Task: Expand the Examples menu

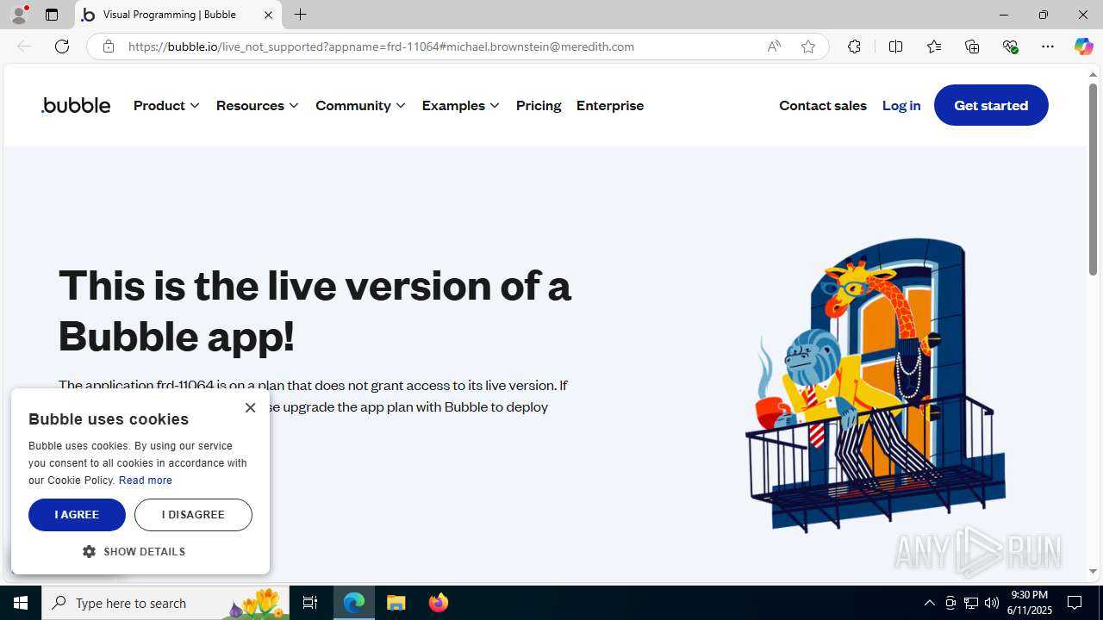Action: tap(460, 105)
